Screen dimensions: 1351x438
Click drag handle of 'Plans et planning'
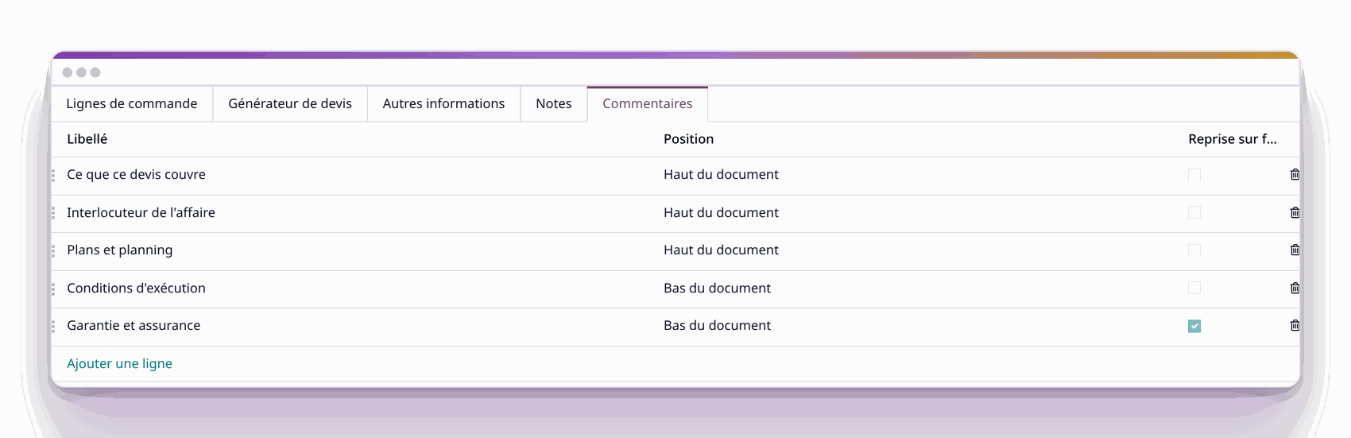tap(53, 251)
